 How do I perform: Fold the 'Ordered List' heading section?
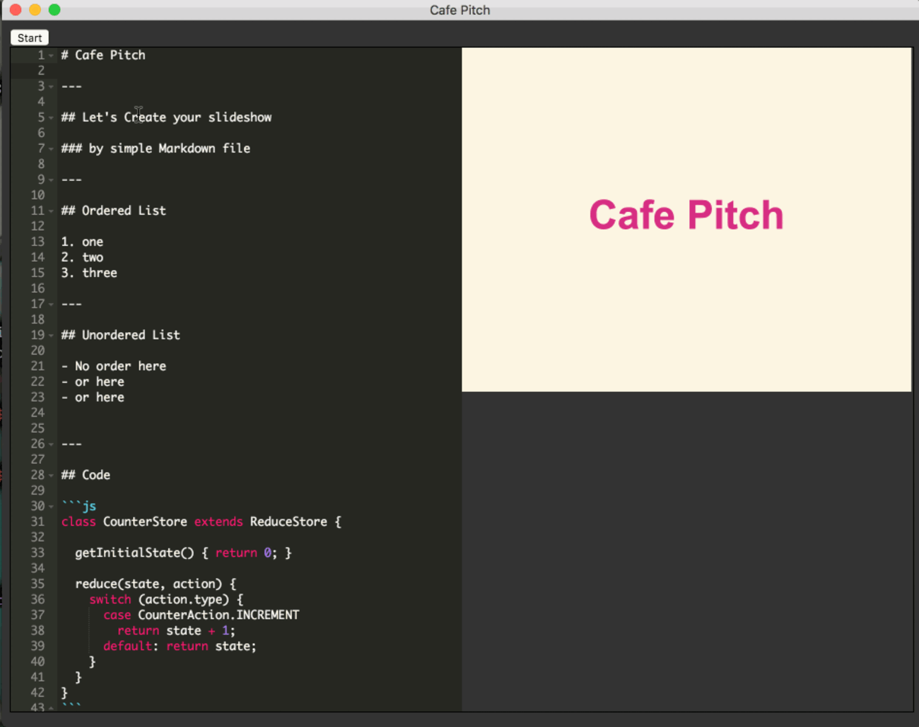coord(52,211)
